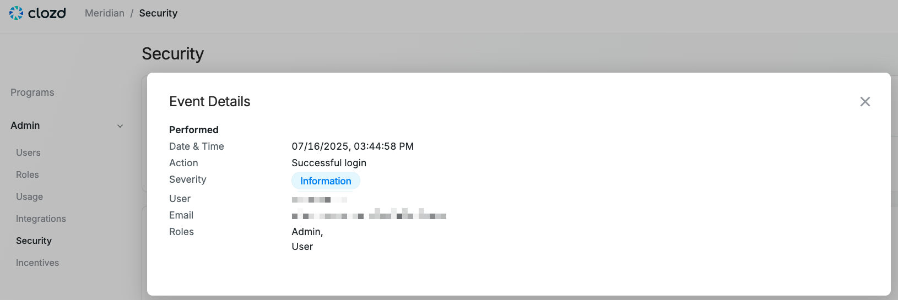Select Usage in the sidebar
This screenshot has height=300, width=898.
tap(29, 197)
